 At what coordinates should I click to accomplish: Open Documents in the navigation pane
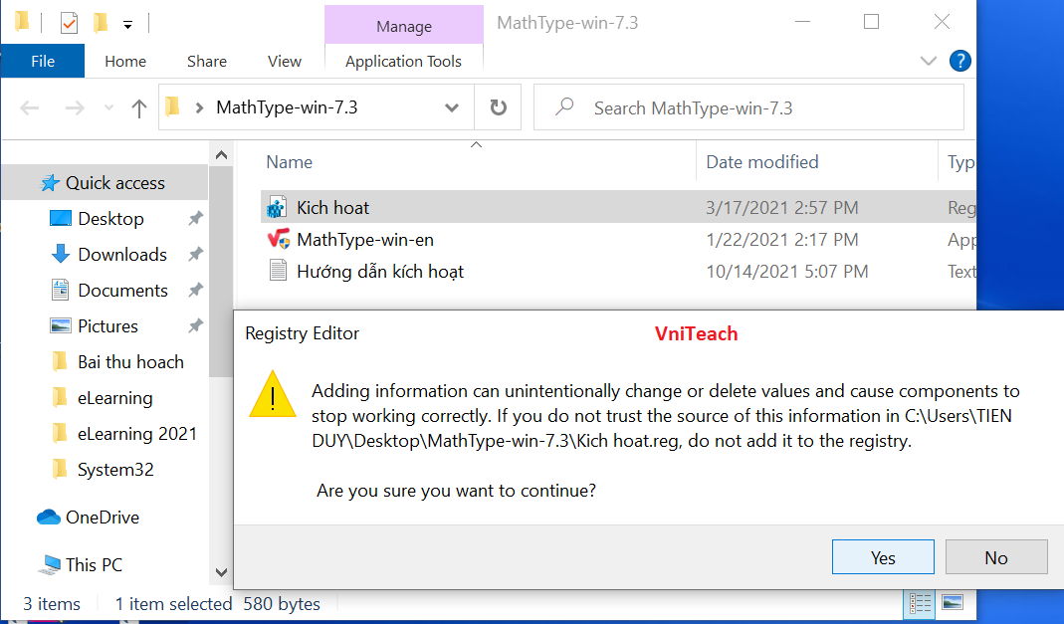click(x=122, y=291)
